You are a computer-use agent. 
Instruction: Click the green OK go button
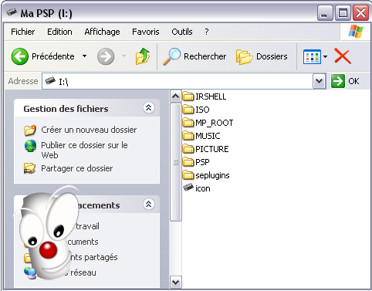pos(345,81)
